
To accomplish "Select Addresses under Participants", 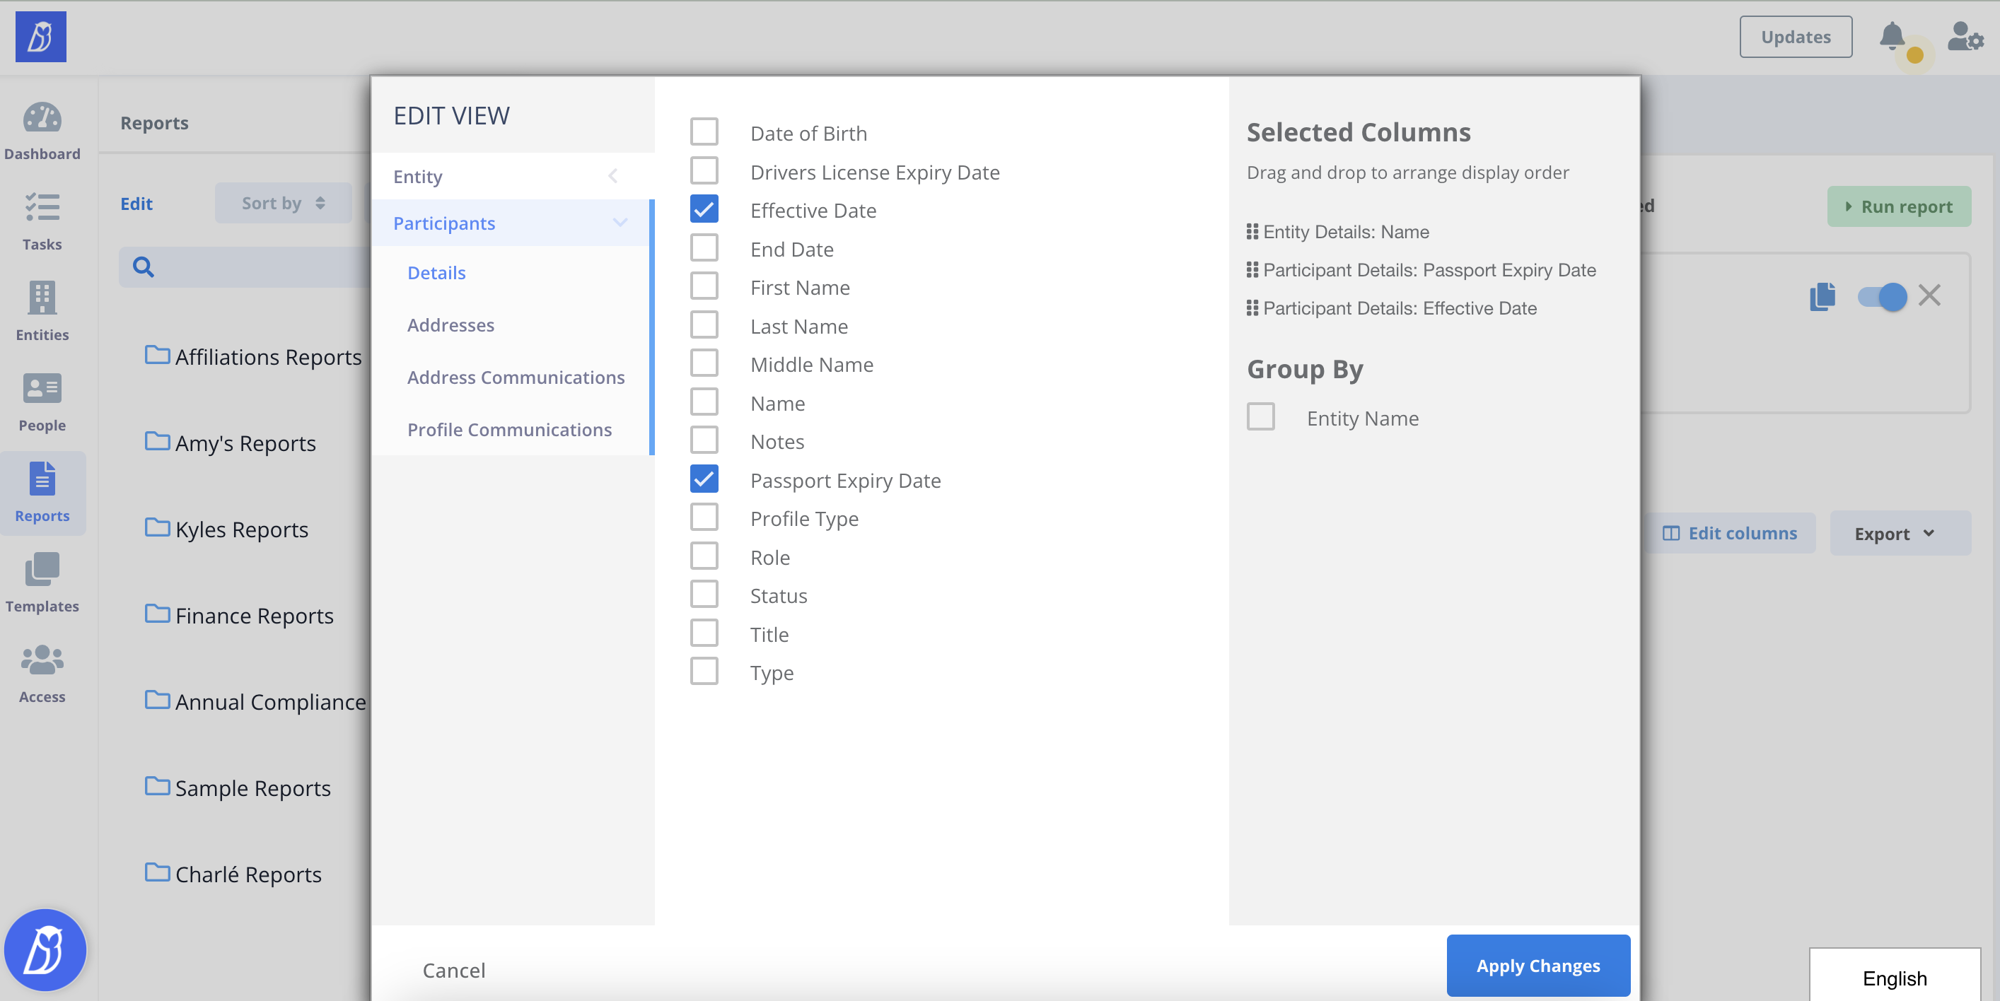I will point(450,324).
